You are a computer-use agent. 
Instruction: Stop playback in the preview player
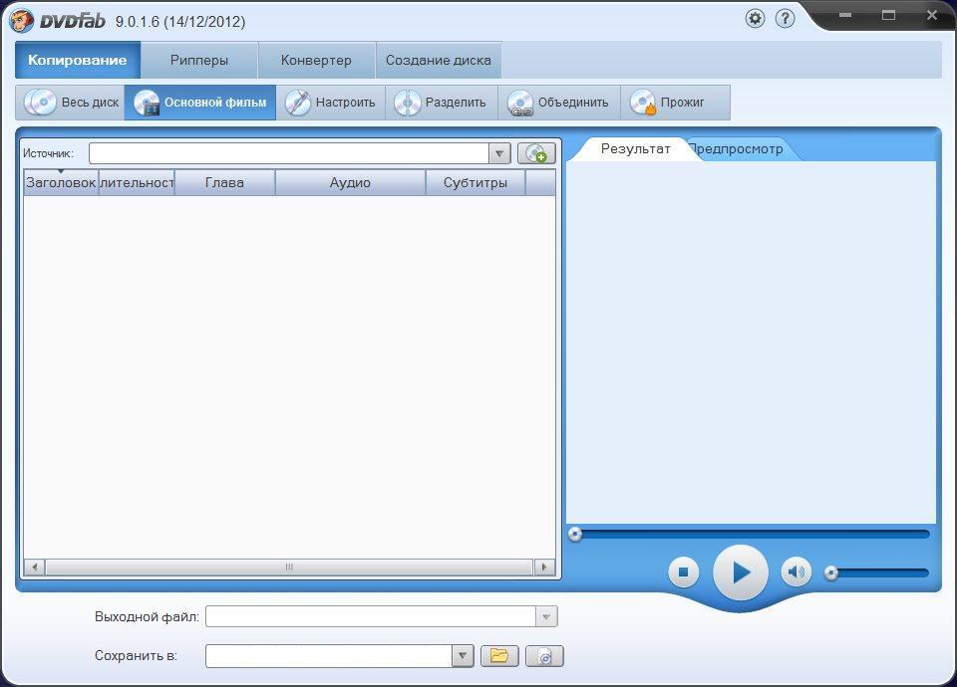click(684, 572)
